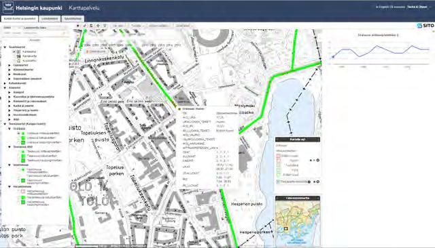Click the red legend color swatch

coord(278,156)
